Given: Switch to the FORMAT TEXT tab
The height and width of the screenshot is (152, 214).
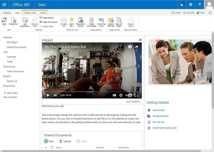Looking at the screenshot, I should tap(30, 13).
